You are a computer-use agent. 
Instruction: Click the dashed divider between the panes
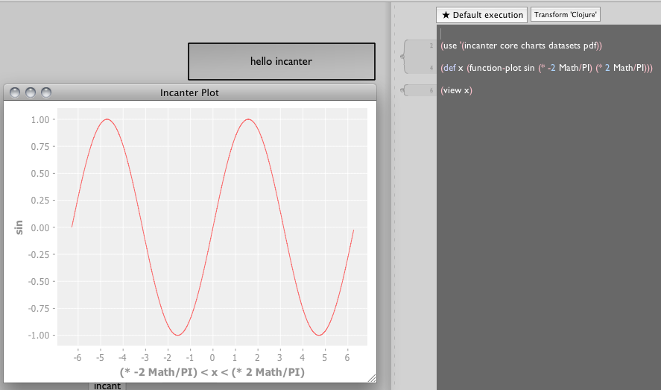393,224
